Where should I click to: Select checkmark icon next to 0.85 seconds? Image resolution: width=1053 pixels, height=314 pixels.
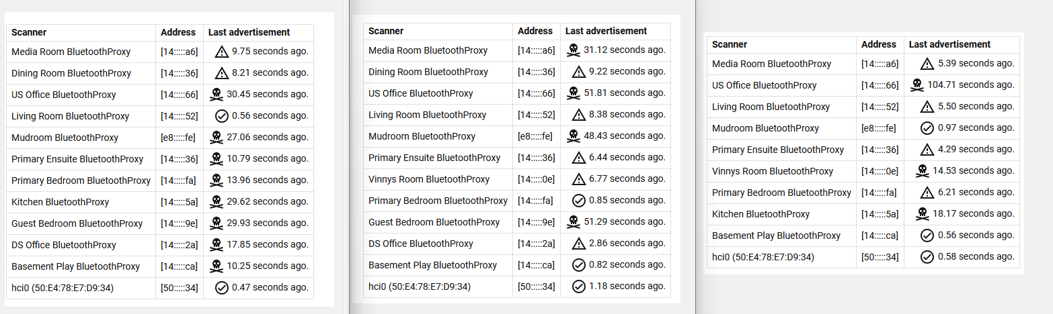[579, 201]
